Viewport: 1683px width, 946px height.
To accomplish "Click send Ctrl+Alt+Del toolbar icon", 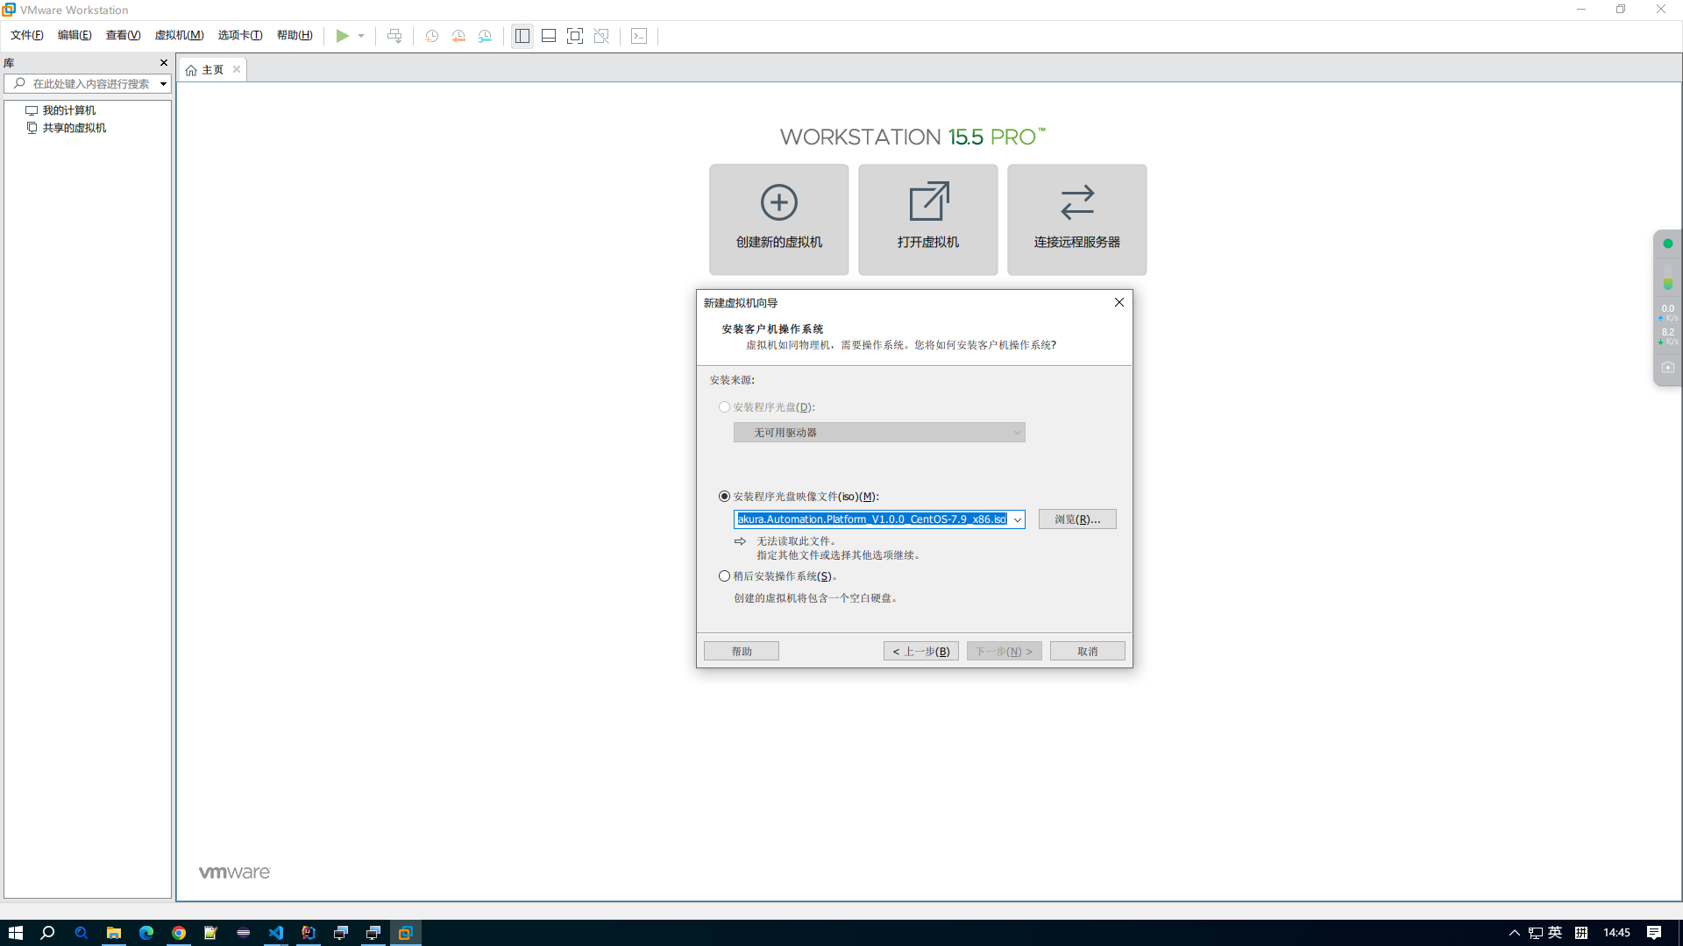I will [x=394, y=36].
